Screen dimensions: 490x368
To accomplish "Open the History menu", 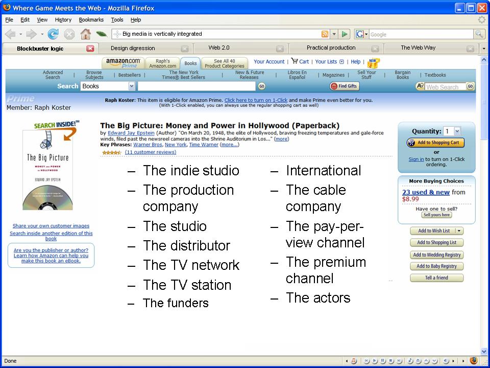I will pos(63,20).
